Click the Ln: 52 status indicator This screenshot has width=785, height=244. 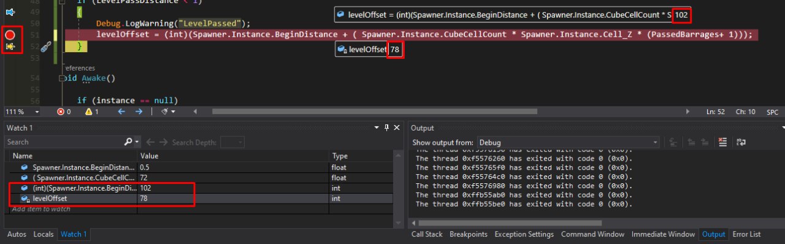pos(716,112)
